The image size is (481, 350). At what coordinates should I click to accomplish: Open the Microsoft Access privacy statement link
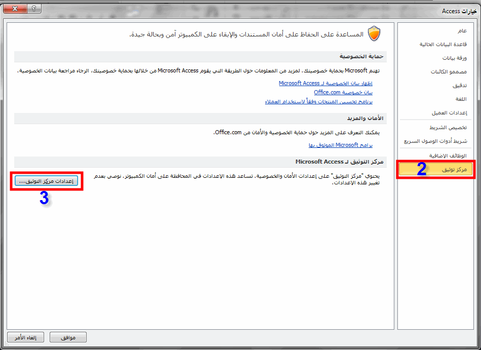[x=325, y=83]
